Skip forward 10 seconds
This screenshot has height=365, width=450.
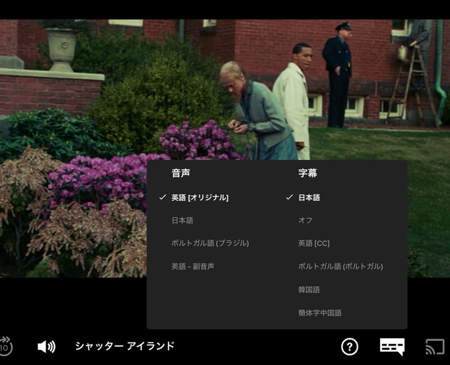tap(5, 346)
